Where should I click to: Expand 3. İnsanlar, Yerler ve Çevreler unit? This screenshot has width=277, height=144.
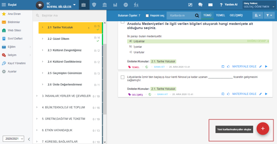(37, 96)
